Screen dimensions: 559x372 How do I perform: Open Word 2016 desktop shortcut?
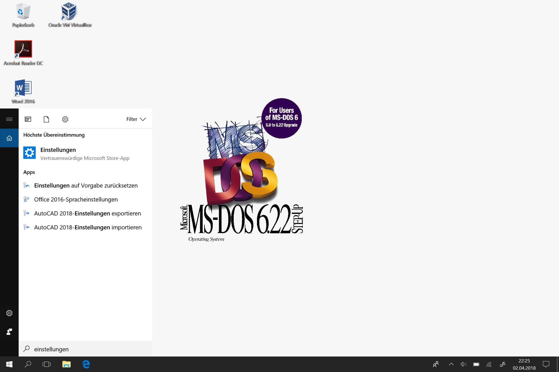tap(23, 92)
